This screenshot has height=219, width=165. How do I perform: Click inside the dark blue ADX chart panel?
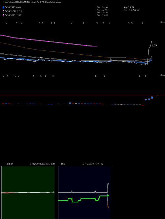[x=84, y=192]
